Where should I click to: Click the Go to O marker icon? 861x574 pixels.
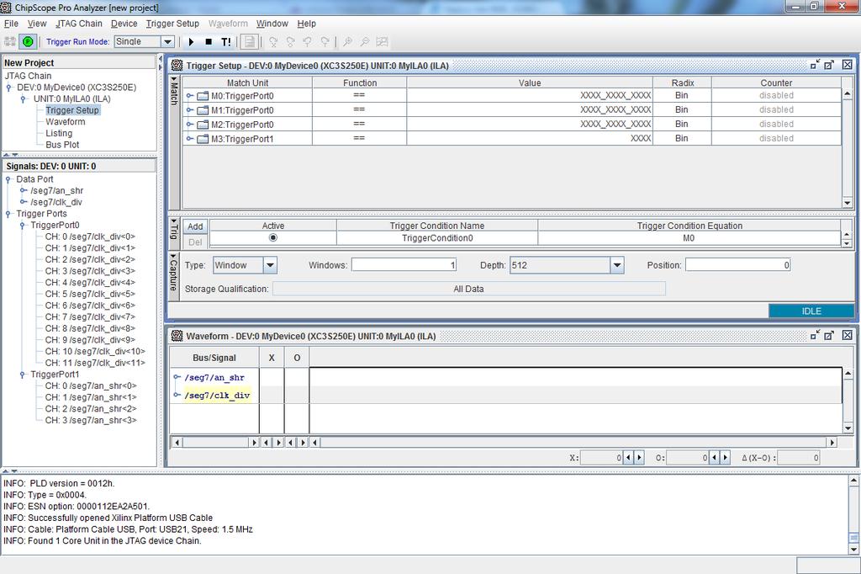(290, 41)
